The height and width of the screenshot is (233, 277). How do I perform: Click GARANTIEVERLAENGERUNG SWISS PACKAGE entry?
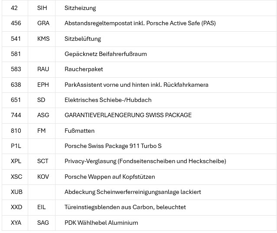click(128, 115)
